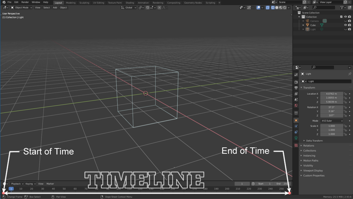Open viewport Add menu
The width and height of the screenshot is (353, 199).
[x=55, y=8]
